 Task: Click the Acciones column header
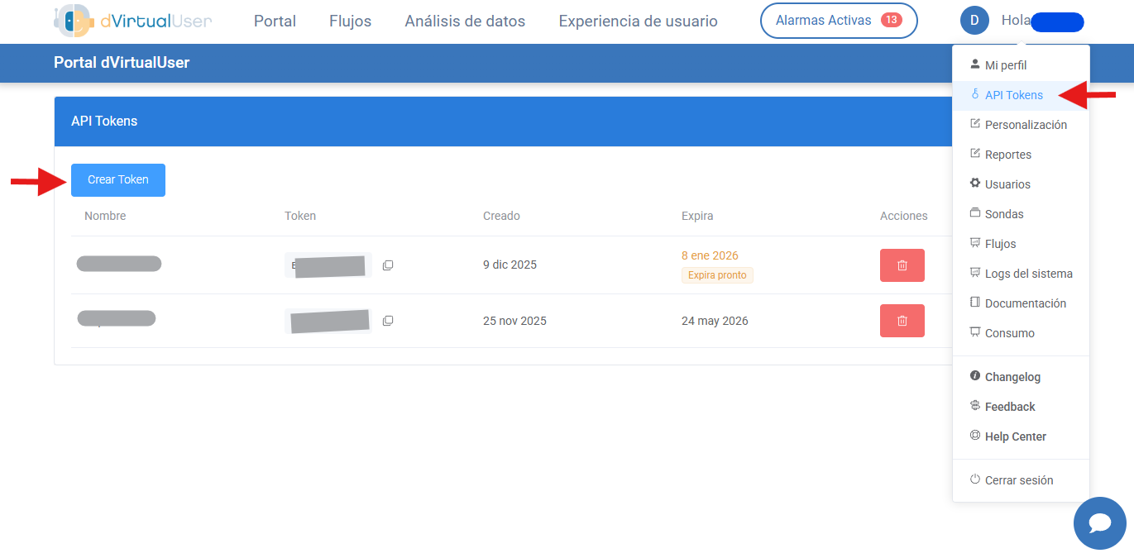(x=904, y=216)
